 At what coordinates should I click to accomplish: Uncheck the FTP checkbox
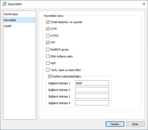click(48, 43)
